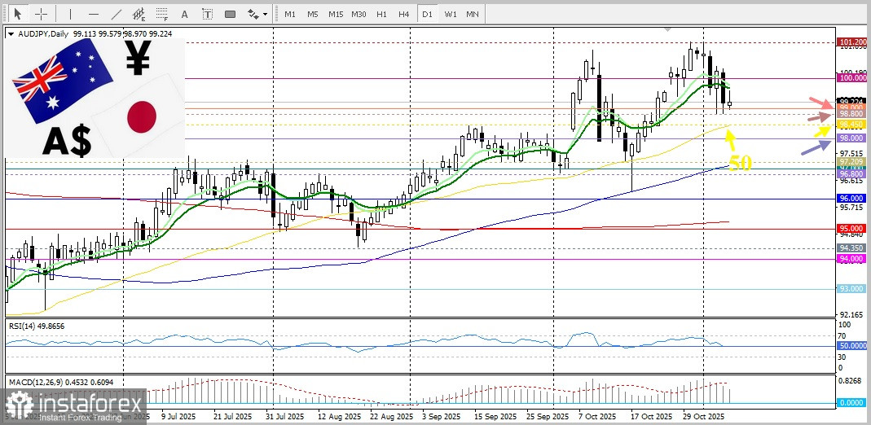The height and width of the screenshot is (425, 871).
Task: Switch to M15 timeframe
Action: tap(336, 14)
